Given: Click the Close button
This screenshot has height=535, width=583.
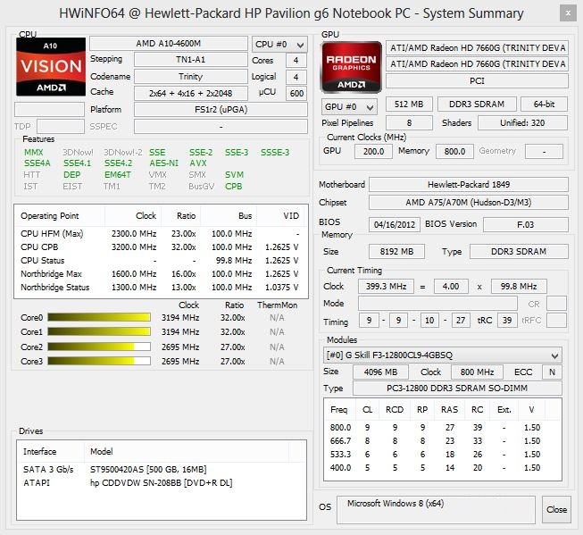Looking at the screenshot, I should pyautogui.click(x=556, y=509).
